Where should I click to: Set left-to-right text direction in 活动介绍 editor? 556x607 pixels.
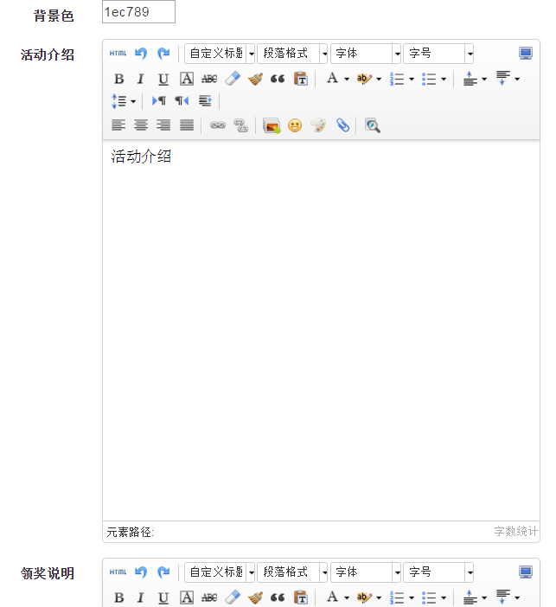pyautogui.click(x=159, y=101)
